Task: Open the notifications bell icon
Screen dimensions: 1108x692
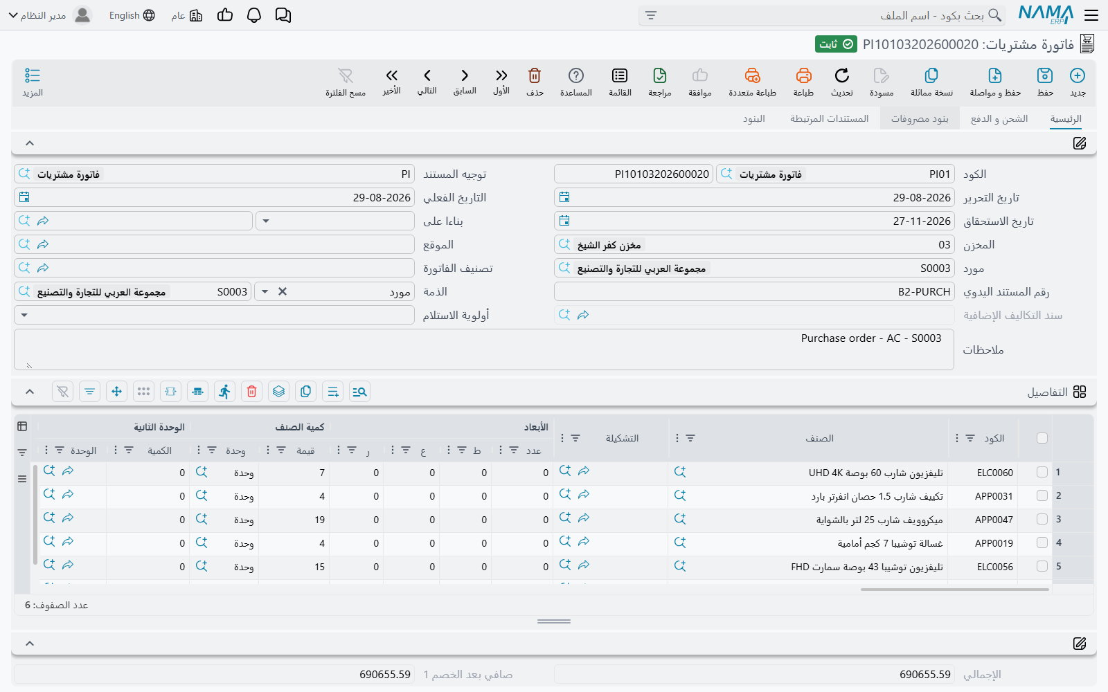Action: (254, 15)
